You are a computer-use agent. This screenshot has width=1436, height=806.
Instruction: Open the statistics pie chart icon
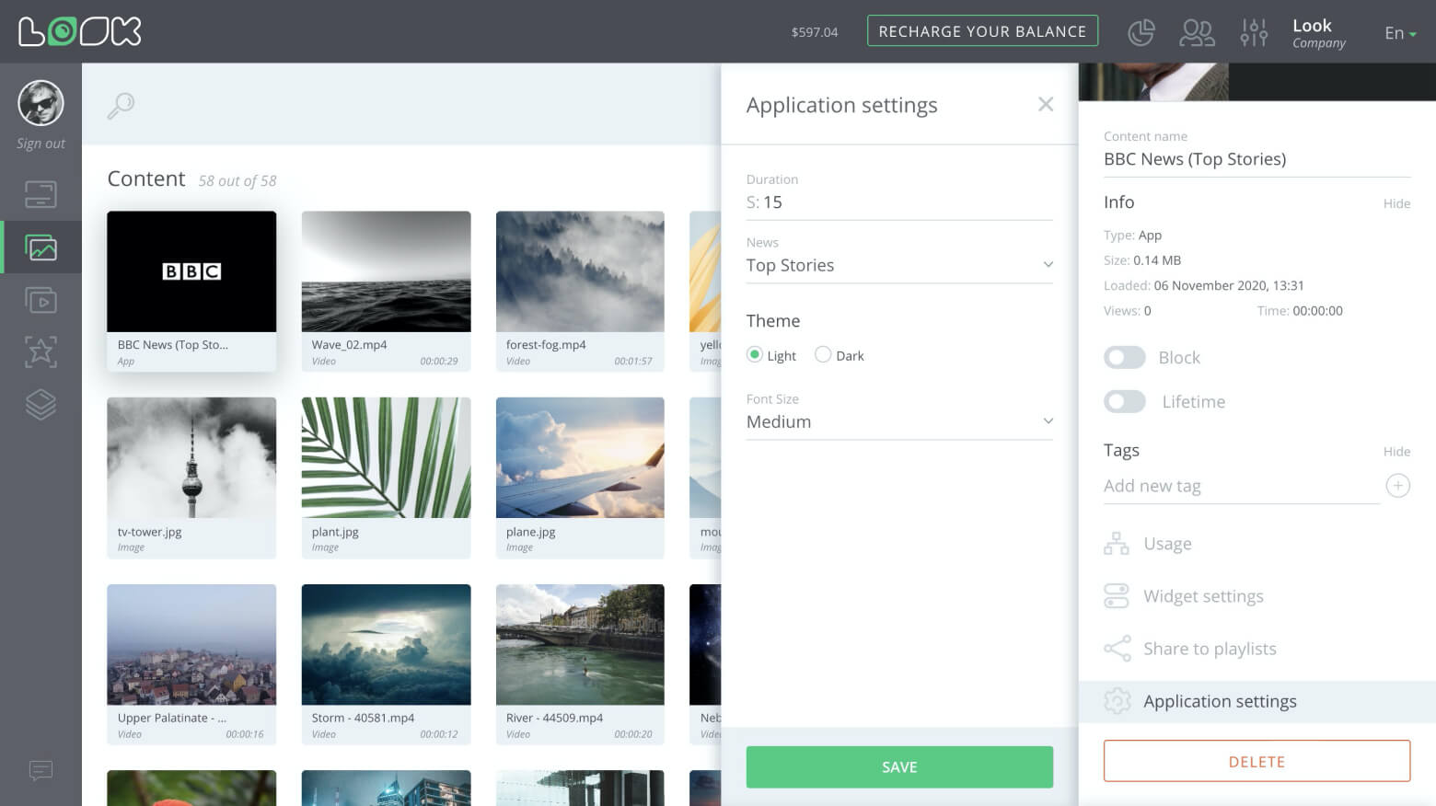coord(1141,32)
